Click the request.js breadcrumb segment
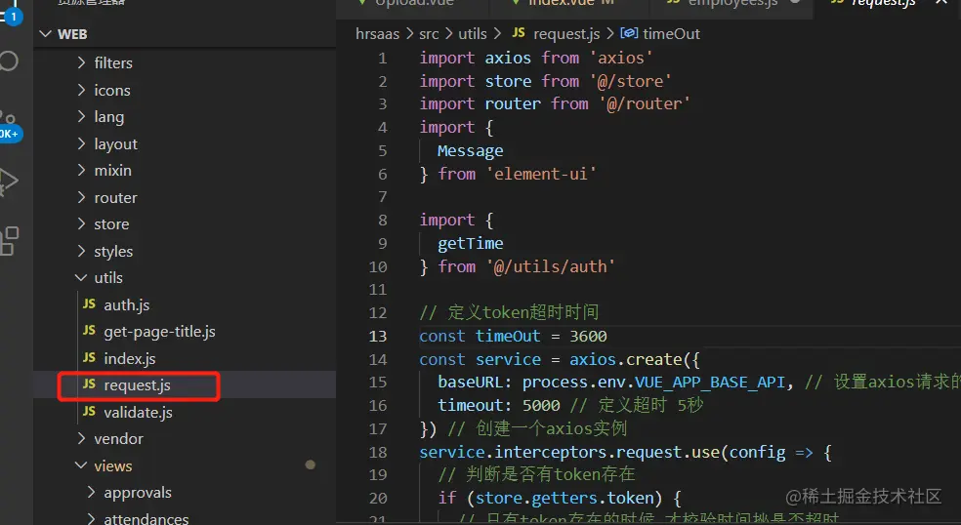Image resolution: width=961 pixels, height=525 pixels. coord(566,34)
